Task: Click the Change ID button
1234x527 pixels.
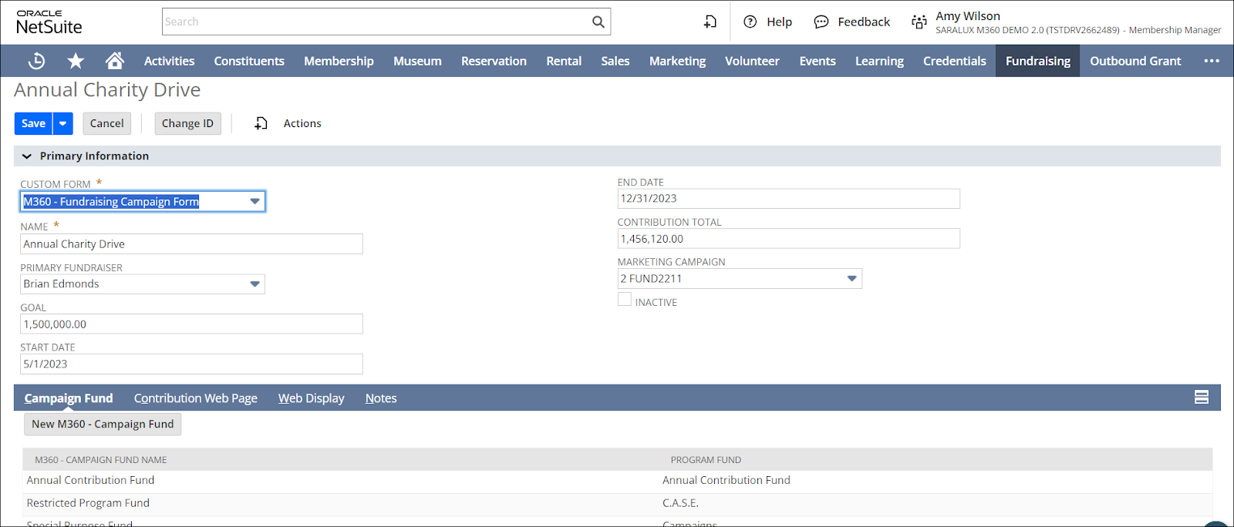Action: 187,123
